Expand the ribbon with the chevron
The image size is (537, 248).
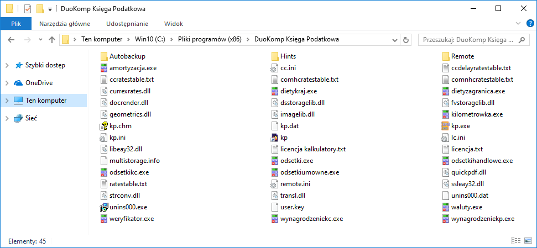pos(518,24)
